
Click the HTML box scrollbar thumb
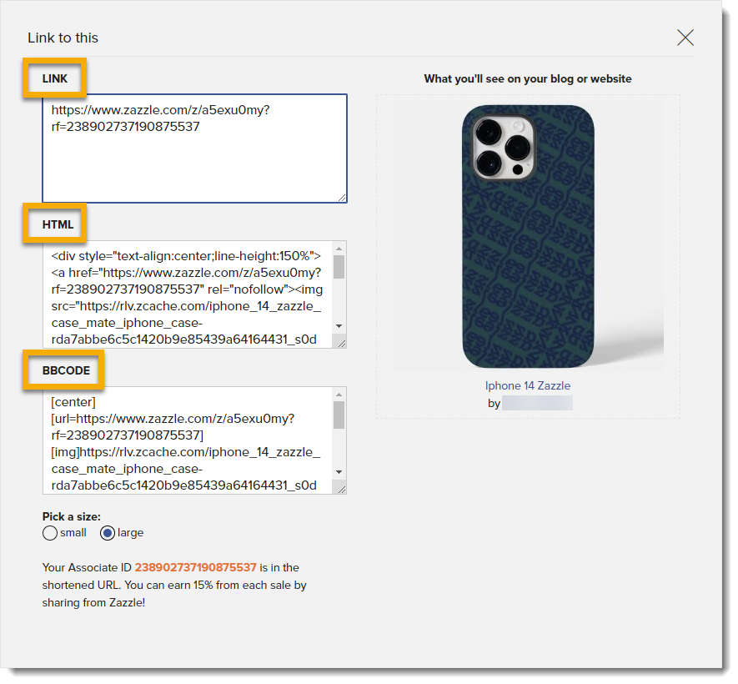point(339,267)
